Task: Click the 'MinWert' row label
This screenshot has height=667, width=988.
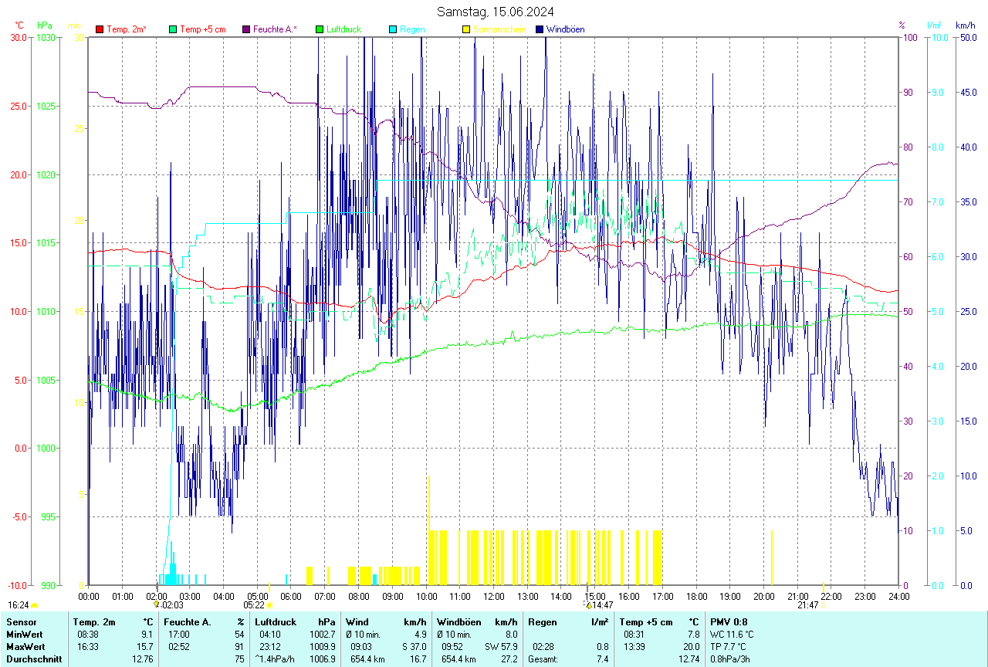Action: 24,635
